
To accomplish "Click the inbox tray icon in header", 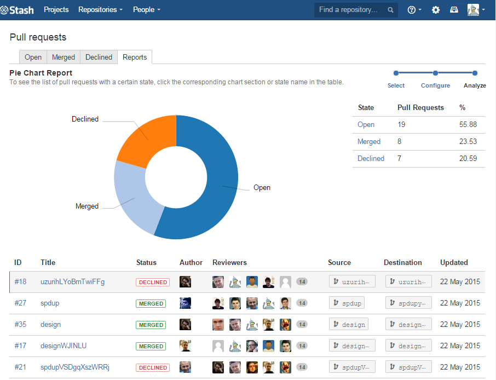I will [454, 10].
